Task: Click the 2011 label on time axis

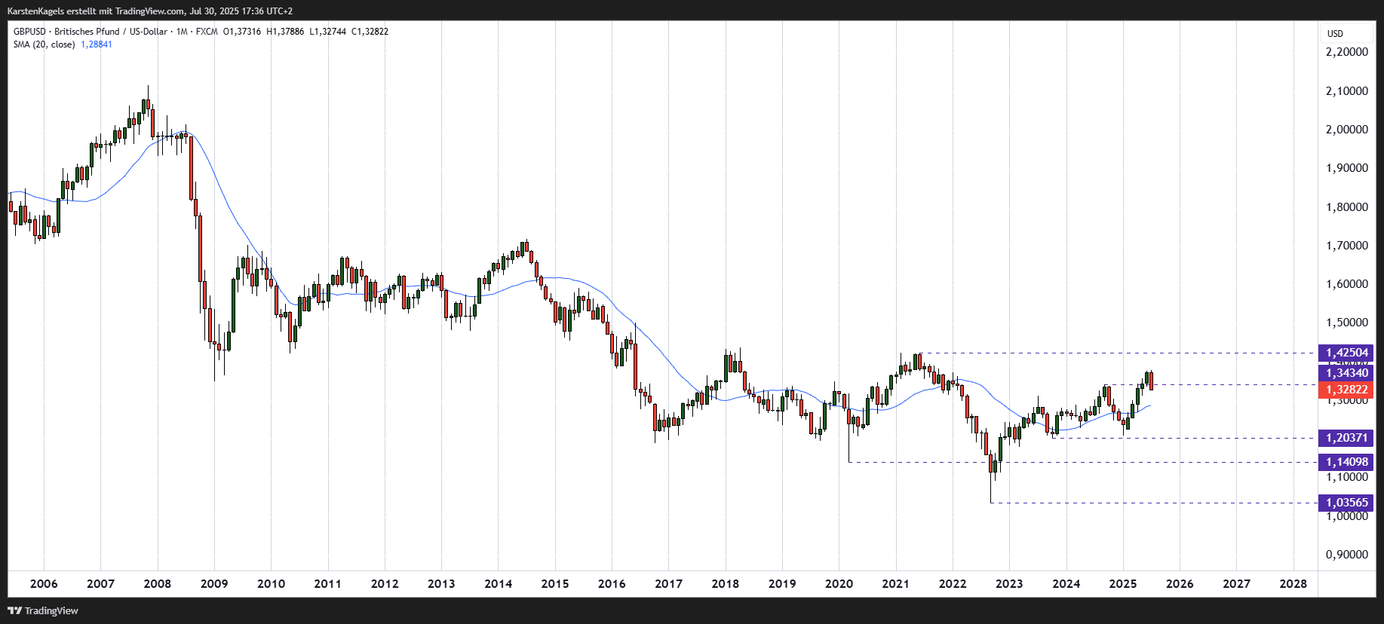Action: (327, 583)
